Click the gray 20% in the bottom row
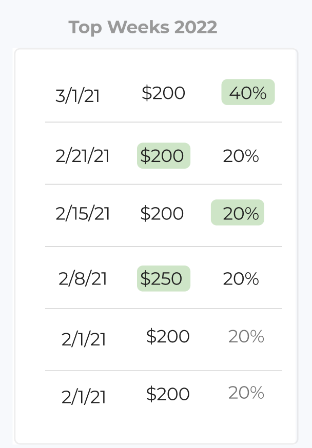 246,393
